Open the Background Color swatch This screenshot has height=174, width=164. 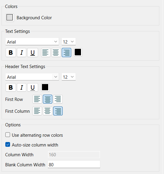coord(10,17)
